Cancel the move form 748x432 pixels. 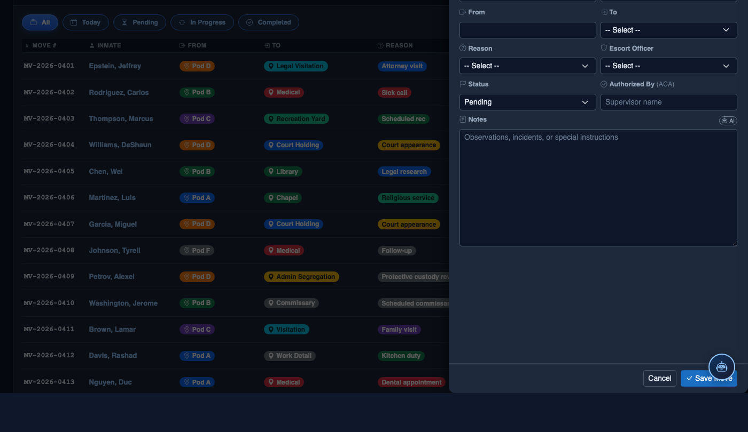pyautogui.click(x=659, y=378)
